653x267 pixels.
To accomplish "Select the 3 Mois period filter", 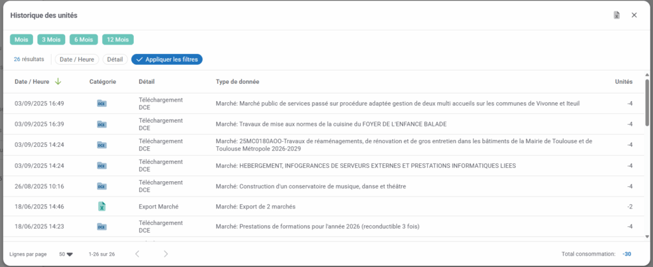I will coord(51,39).
